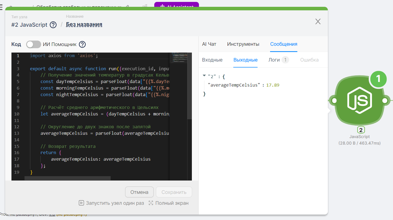
Task: Click the Логи count badge 1
Action: click(x=285, y=60)
